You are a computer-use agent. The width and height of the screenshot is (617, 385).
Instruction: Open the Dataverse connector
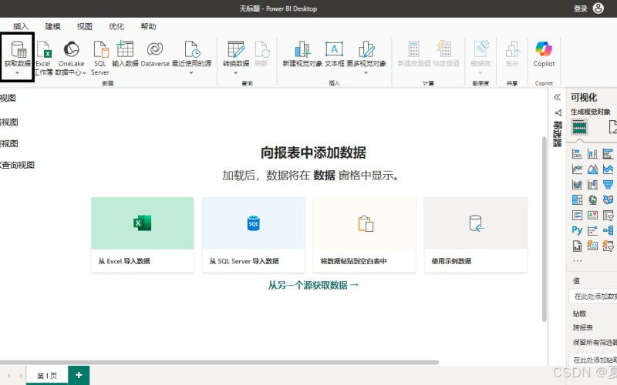click(x=155, y=54)
